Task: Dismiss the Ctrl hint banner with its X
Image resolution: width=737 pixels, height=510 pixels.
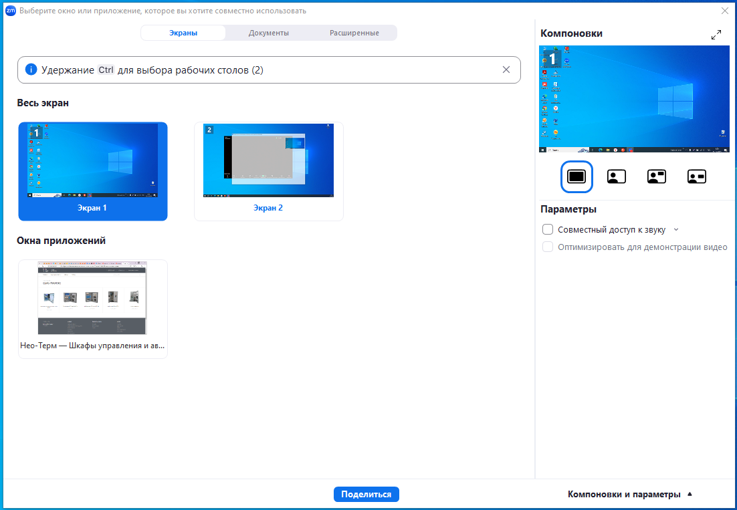Action: [x=506, y=70]
